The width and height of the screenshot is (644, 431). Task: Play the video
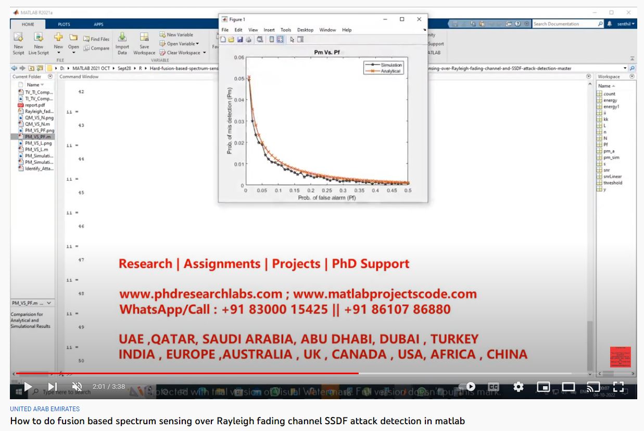click(x=28, y=387)
